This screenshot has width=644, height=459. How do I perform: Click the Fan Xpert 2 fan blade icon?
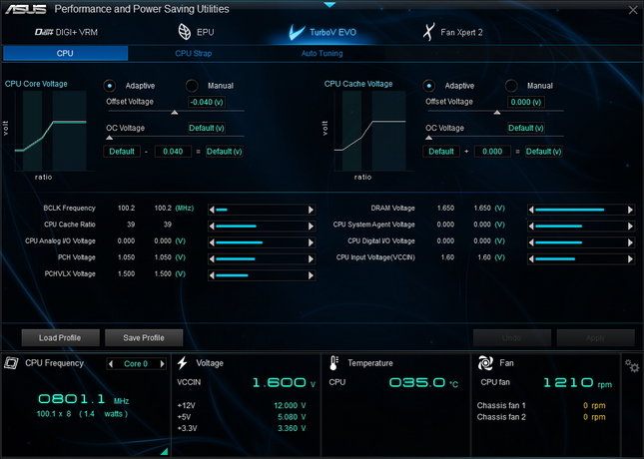pyautogui.click(x=428, y=32)
